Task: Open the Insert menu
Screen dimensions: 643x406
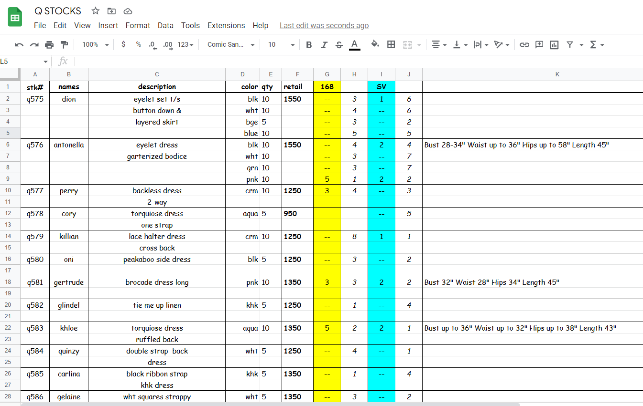Action: (108, 25)
